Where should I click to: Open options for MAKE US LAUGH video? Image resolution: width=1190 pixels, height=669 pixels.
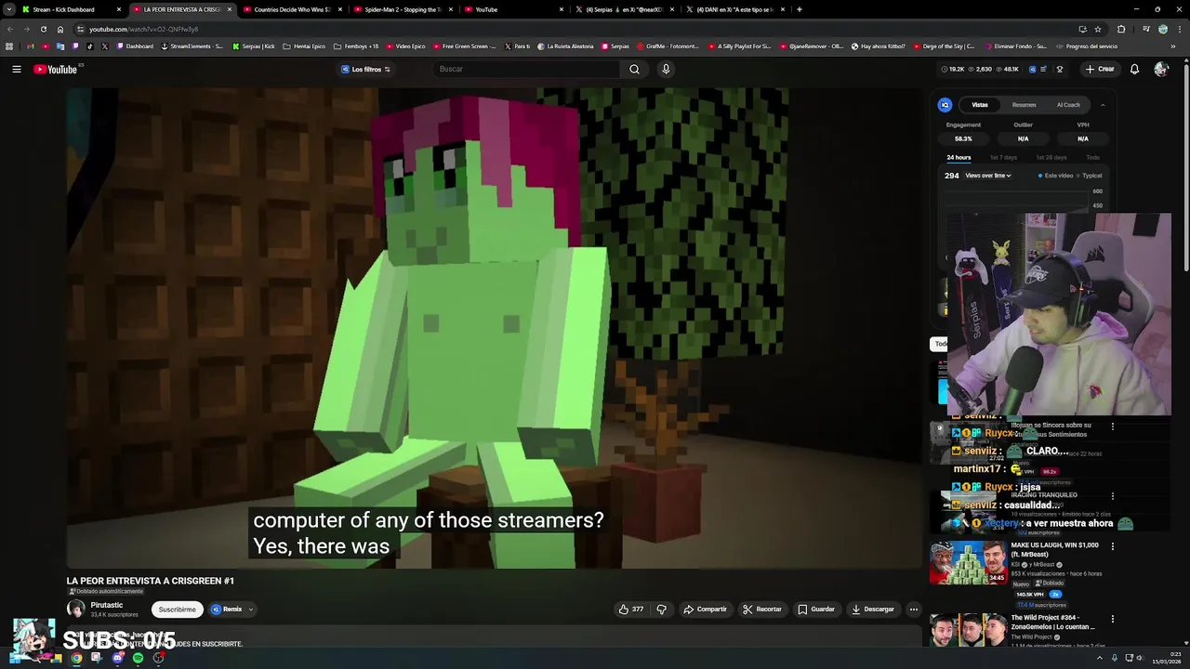(x=1113, y=546)
